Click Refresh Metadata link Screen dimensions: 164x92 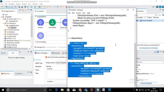(x=146, y=83)
